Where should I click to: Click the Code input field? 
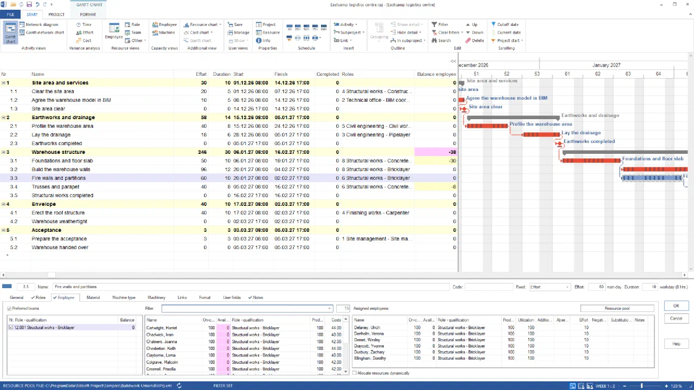pos(489,287)
